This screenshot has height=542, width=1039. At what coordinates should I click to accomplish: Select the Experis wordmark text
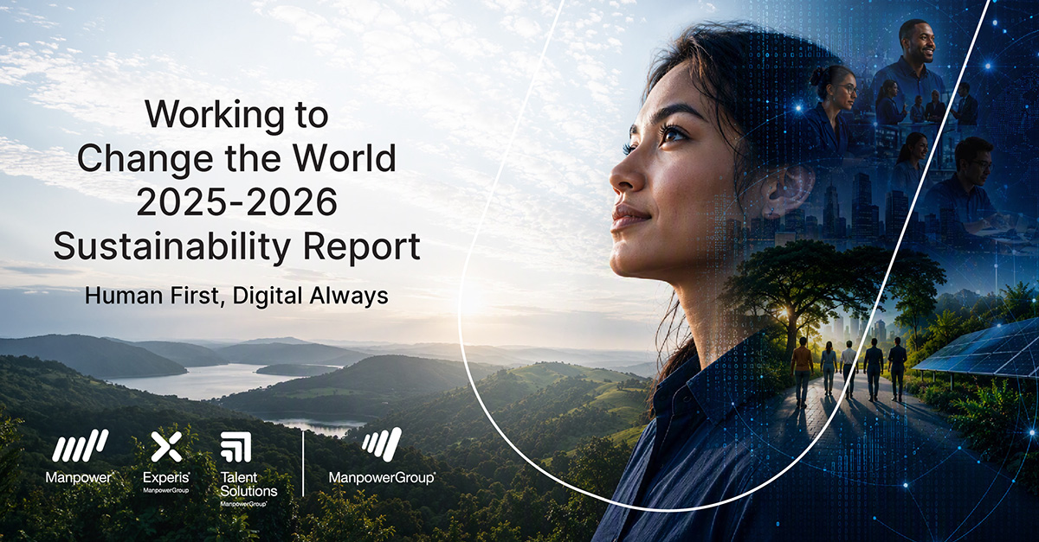166,477
